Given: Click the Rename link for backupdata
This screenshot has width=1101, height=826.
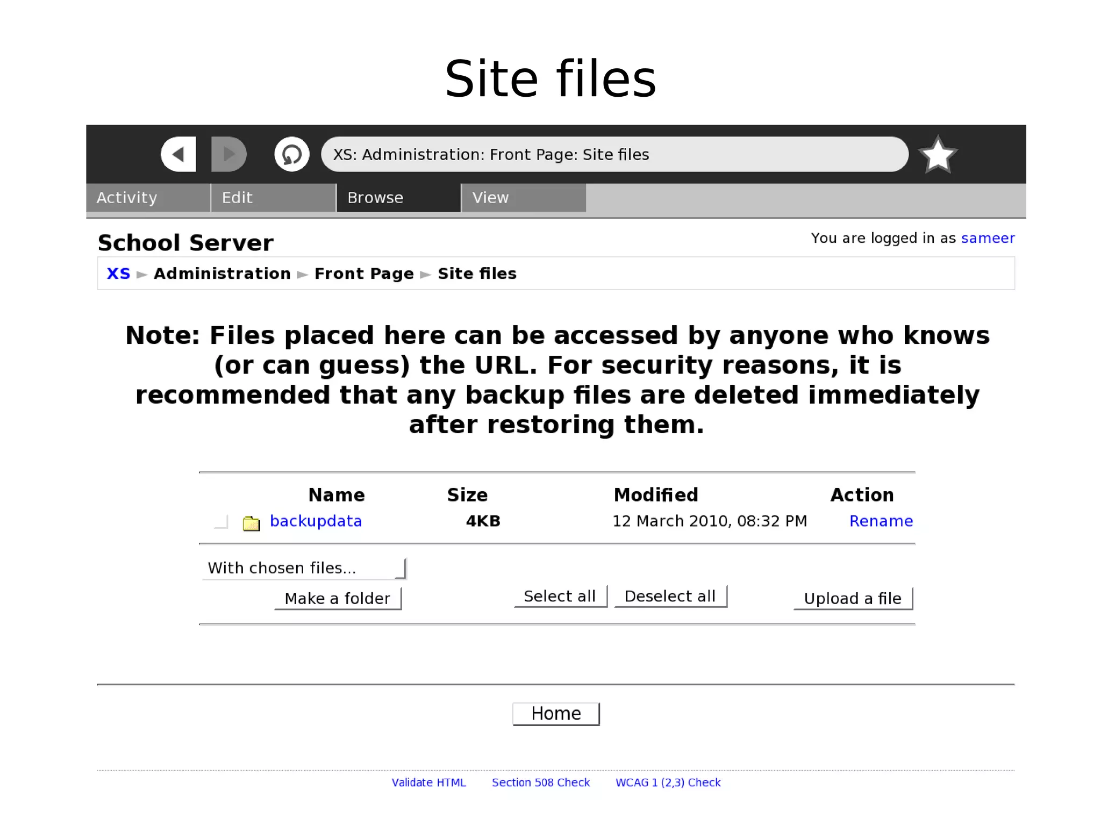Looking at the screenshot, I should coord(881,521).
